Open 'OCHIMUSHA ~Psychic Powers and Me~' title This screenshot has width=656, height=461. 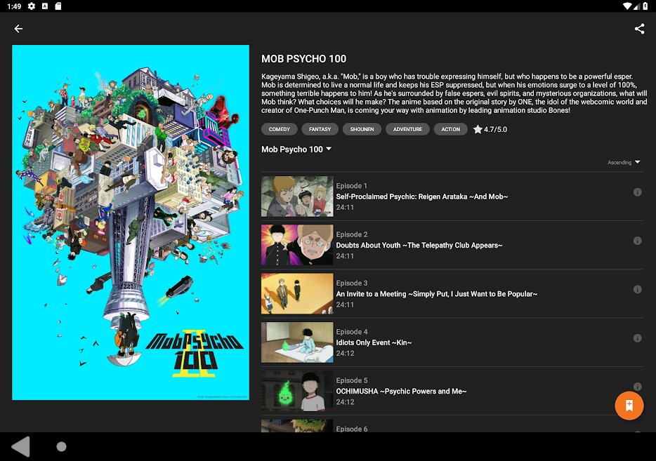[401, 392]
